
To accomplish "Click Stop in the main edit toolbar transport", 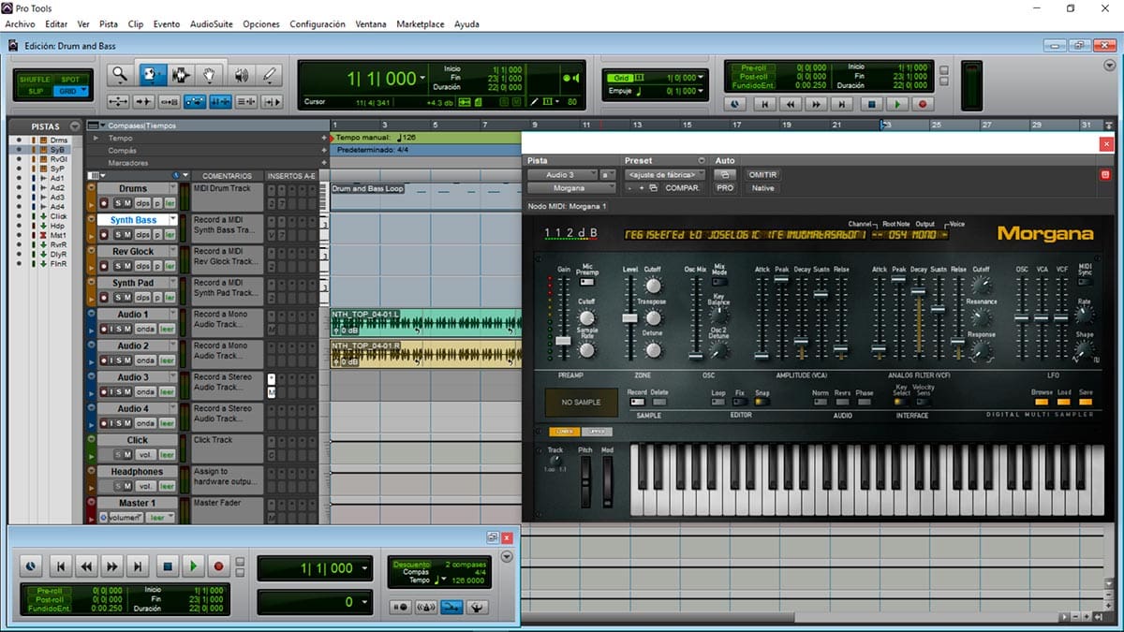I will [872, 105].
